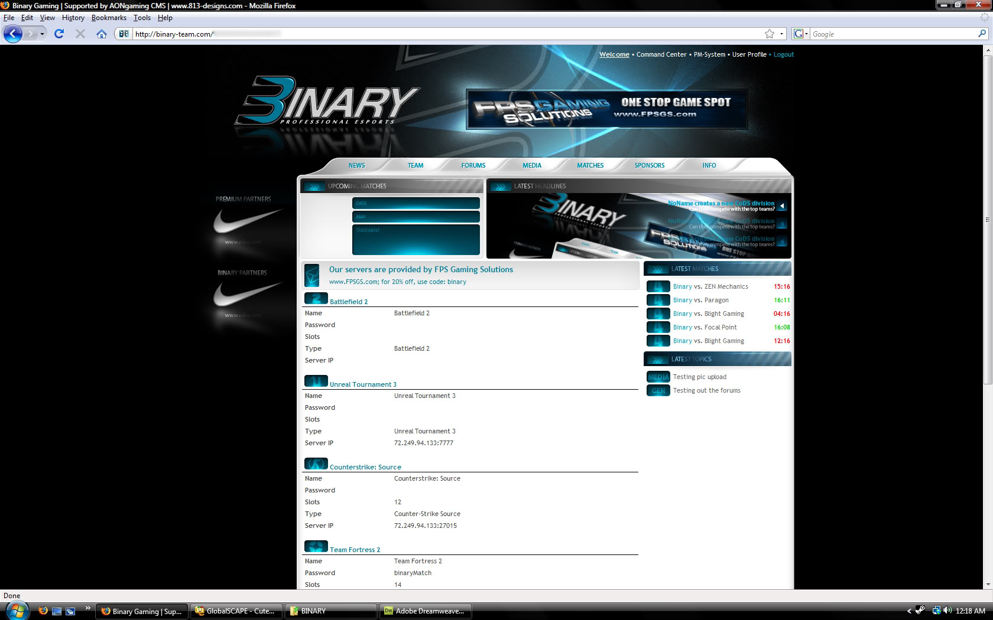
Task: Open the back/forward history dropdown arrow
Action: click(x=42, y=34)
